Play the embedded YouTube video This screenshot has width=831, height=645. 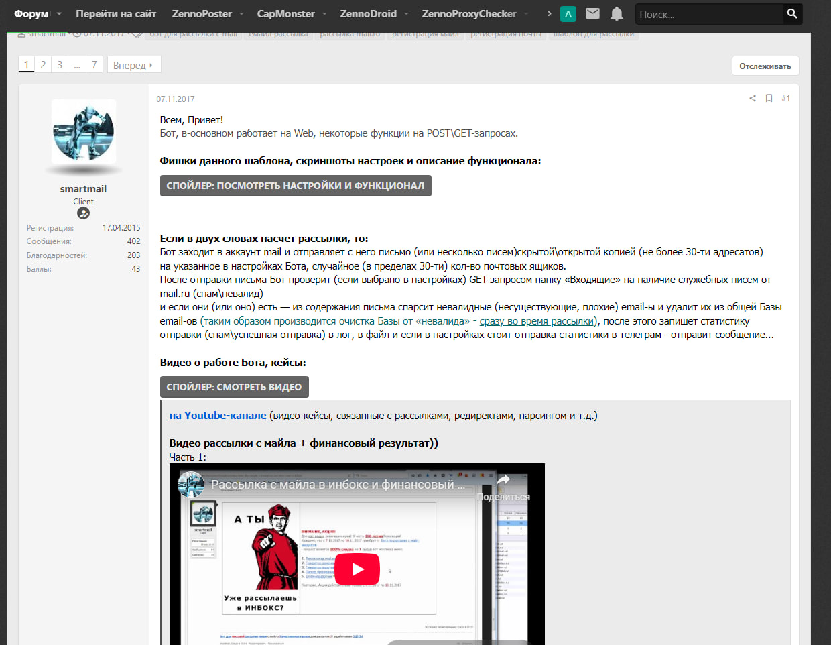(x=357, y=569)
